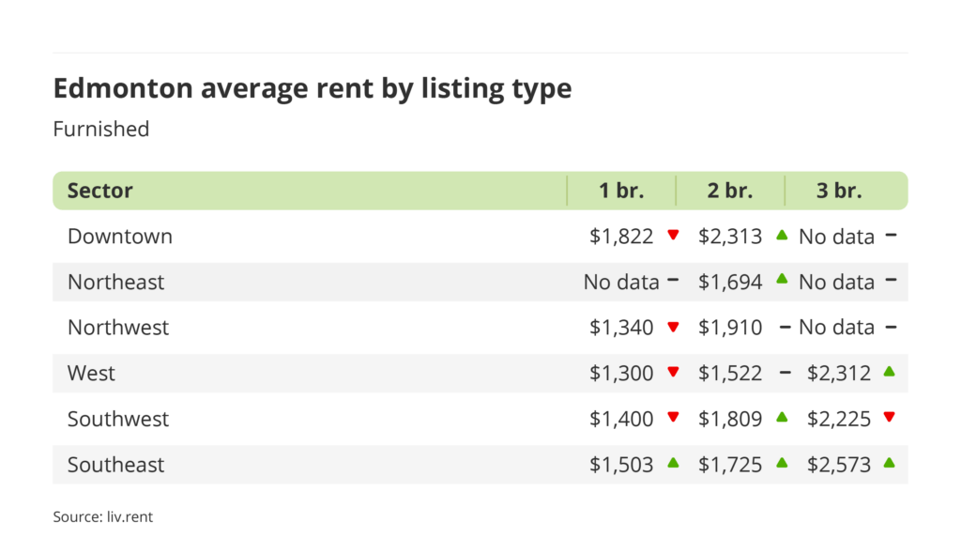Click the dash icon beside Northwest $1,910
This screenshot has height=553, width=961.
[783, 327]
